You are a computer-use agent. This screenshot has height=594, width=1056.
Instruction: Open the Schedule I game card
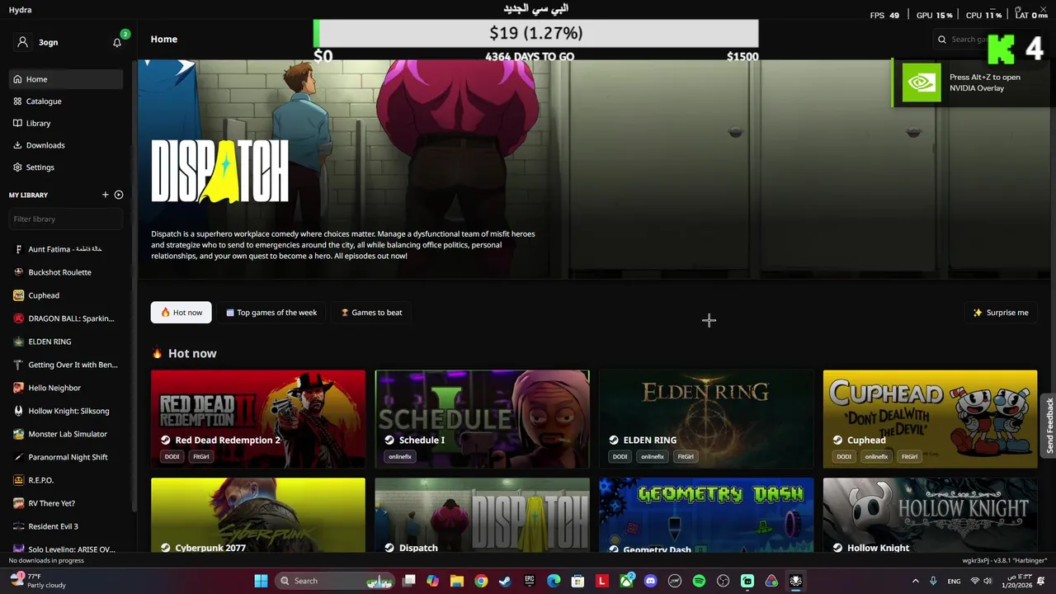(483, 419)
